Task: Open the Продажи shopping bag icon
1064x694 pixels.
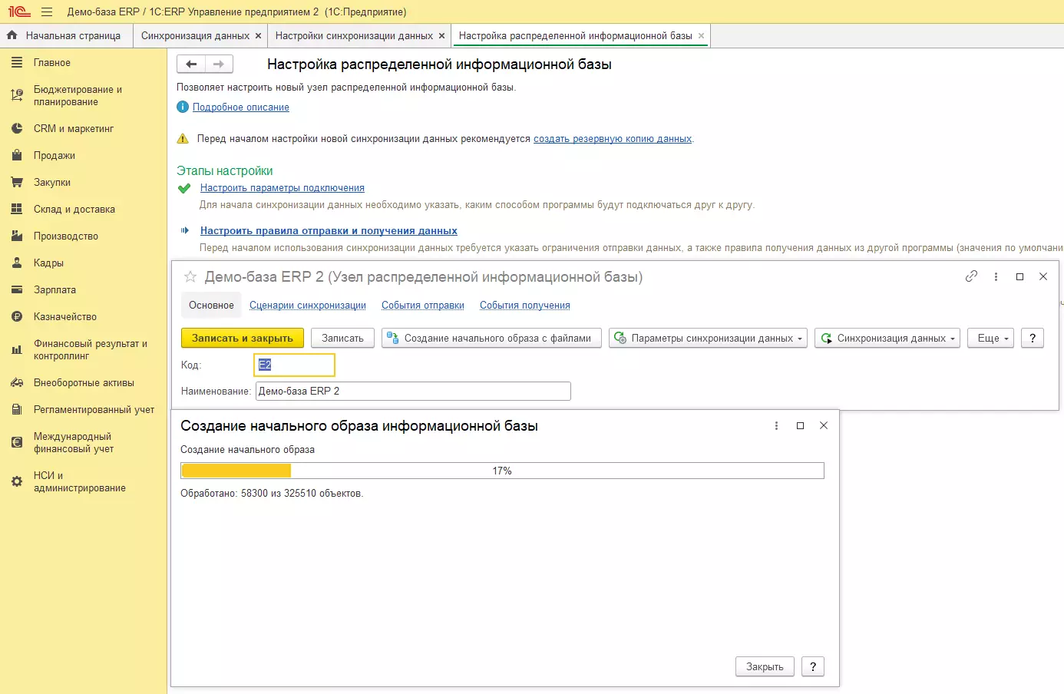Action: point(17,156)
